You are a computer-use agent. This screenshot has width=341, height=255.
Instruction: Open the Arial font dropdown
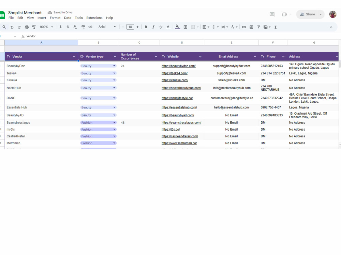pyautogui.click(x=107, y=27)
